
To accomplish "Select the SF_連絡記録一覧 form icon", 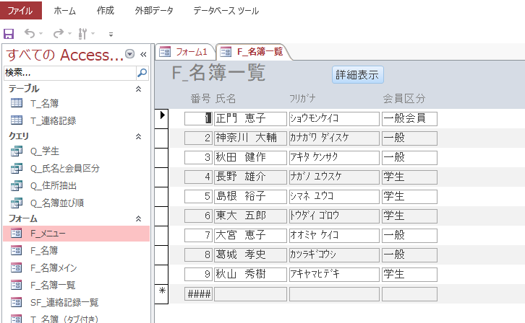I will click(17, 302).
